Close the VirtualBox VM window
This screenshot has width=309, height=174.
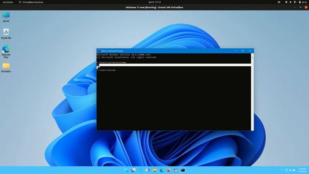coord(306,7)
